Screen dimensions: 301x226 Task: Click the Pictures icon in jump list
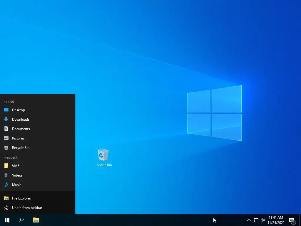pyautogui.click(x=6, y=138)
